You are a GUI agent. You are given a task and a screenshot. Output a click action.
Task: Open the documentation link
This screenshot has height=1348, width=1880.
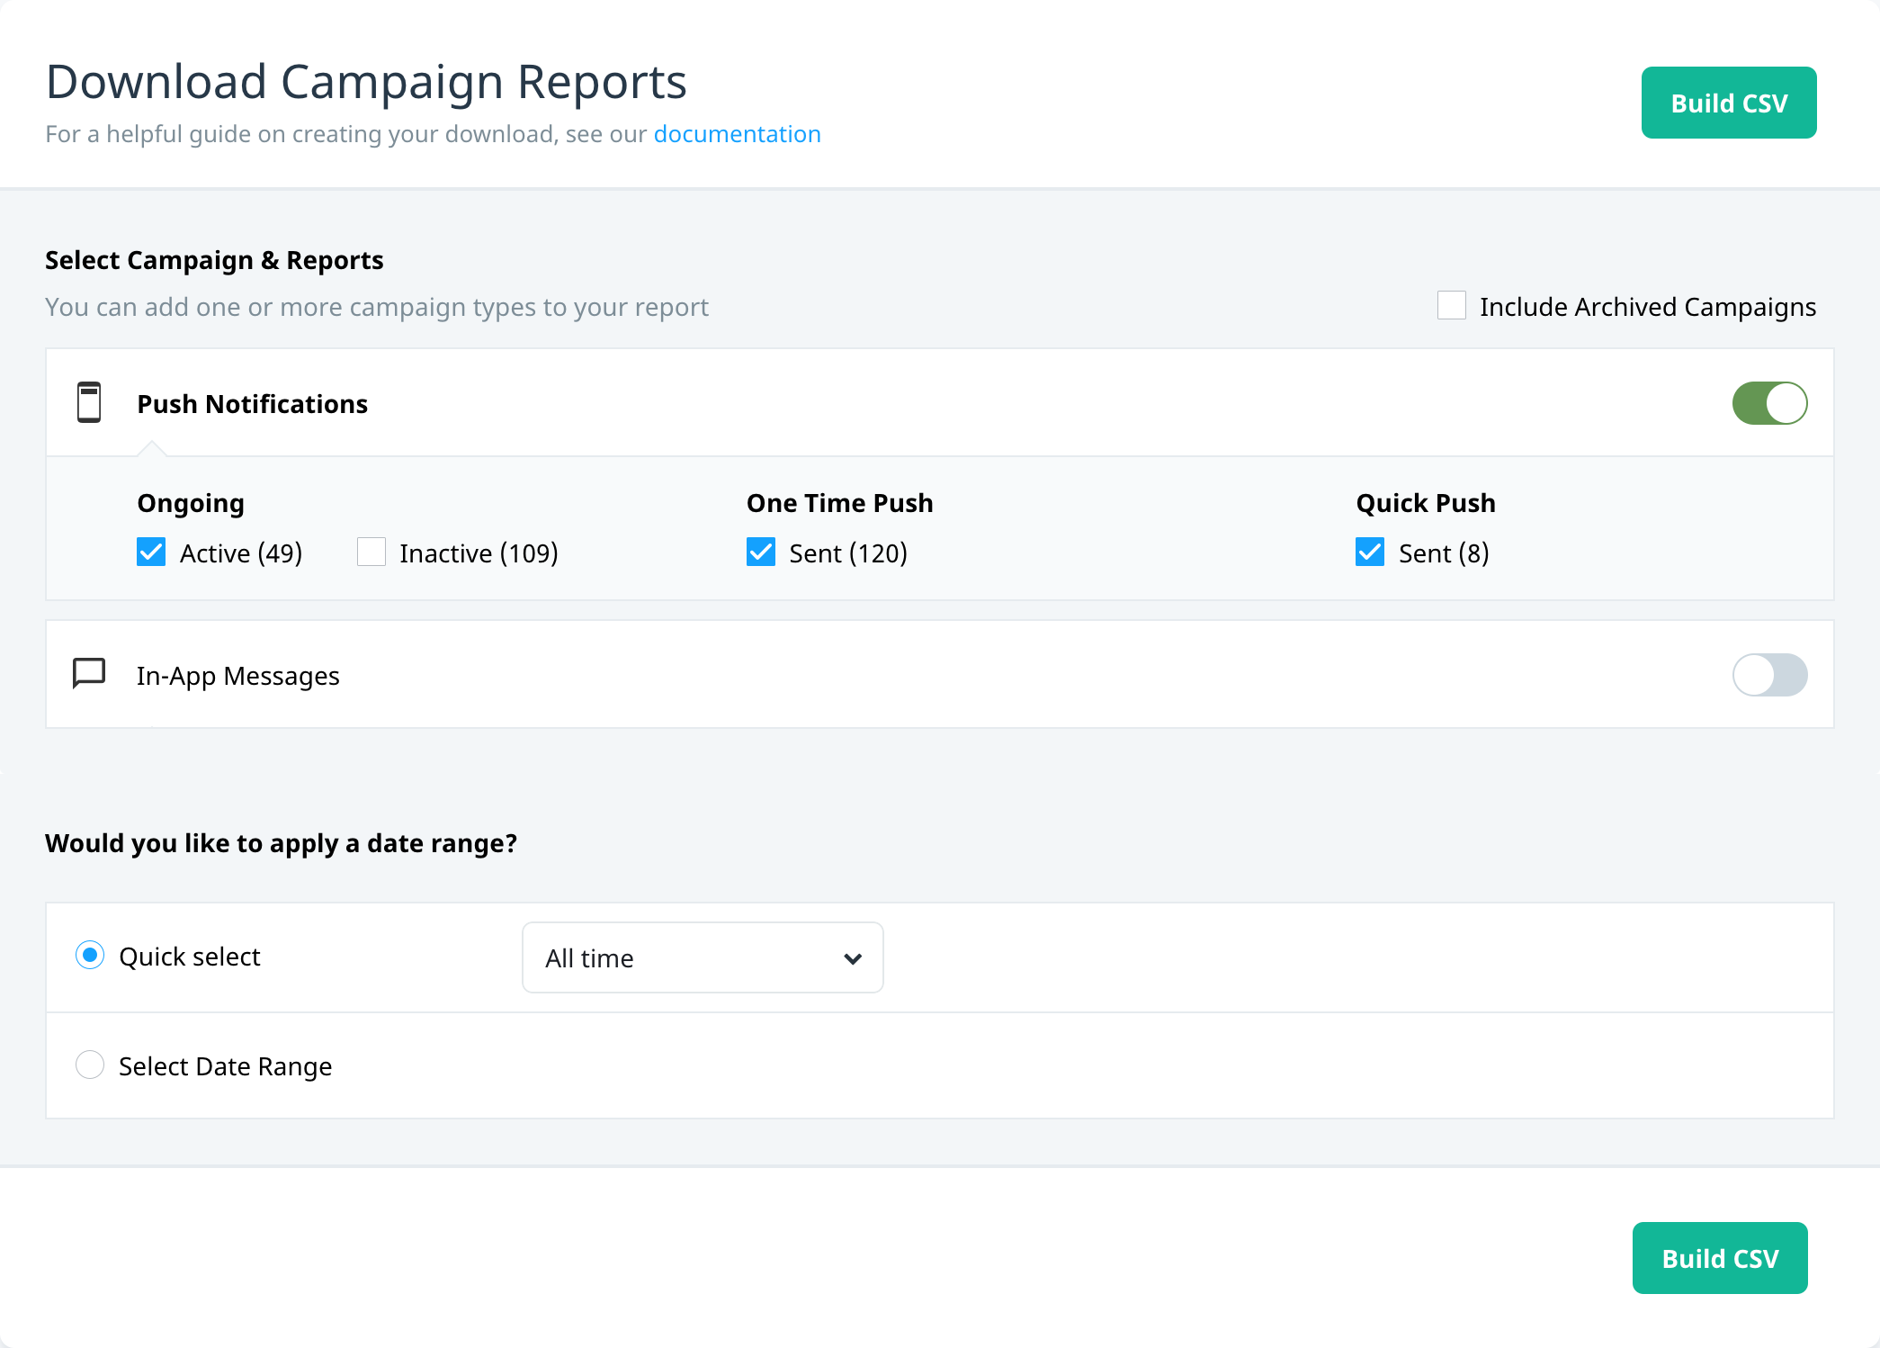pyautogui.click(x=737, y=134)
